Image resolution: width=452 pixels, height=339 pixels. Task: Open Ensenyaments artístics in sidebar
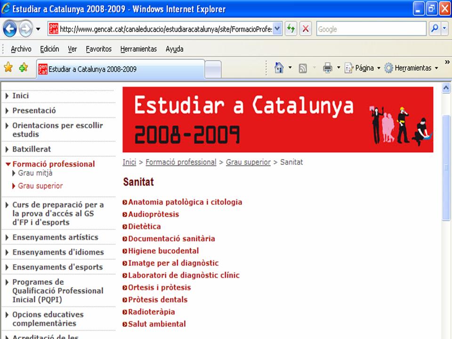55,237
